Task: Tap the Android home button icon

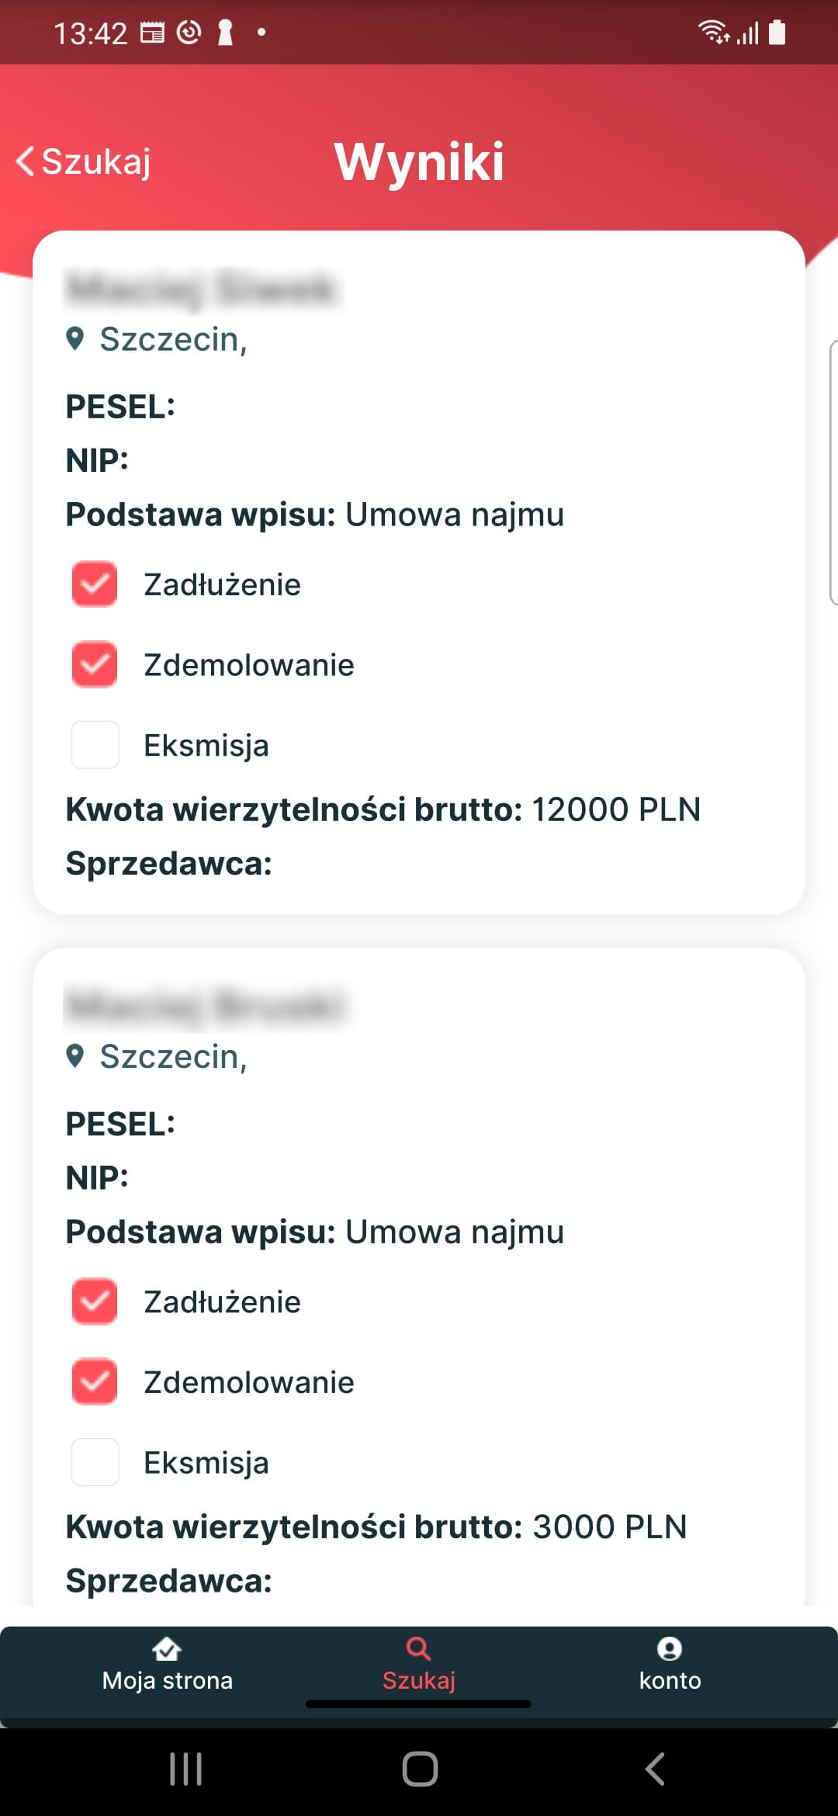Action: point(420,1769)
